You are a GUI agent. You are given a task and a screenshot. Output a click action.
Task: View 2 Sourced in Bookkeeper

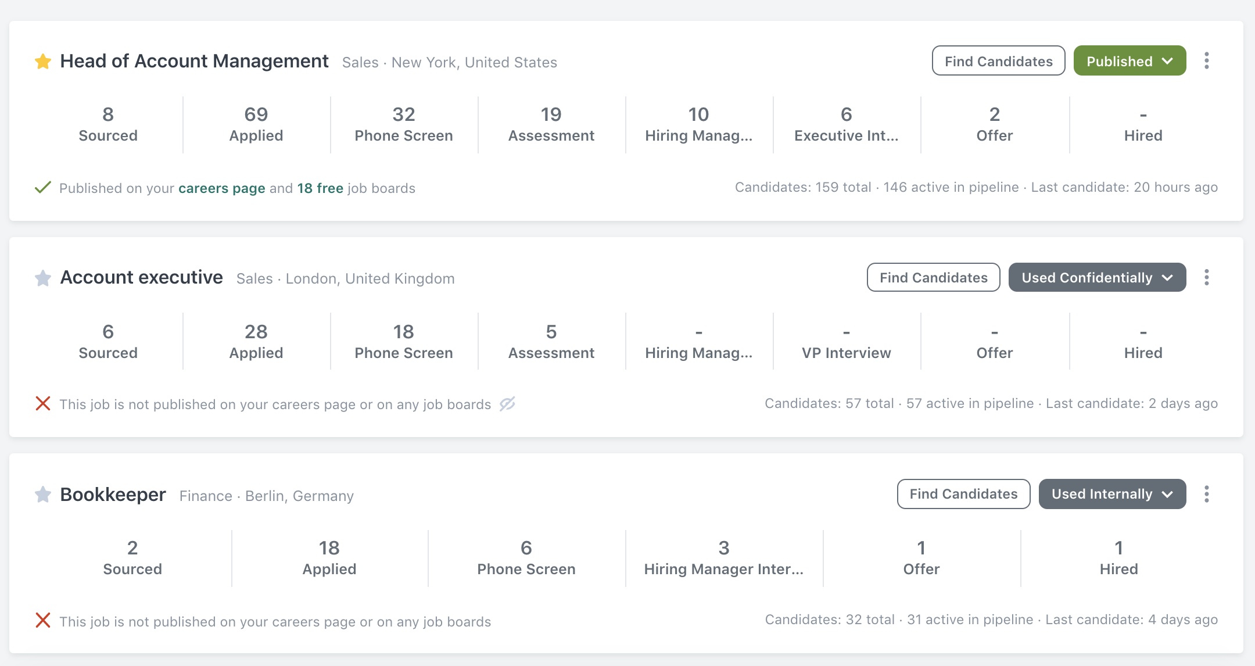pos(132,558)
